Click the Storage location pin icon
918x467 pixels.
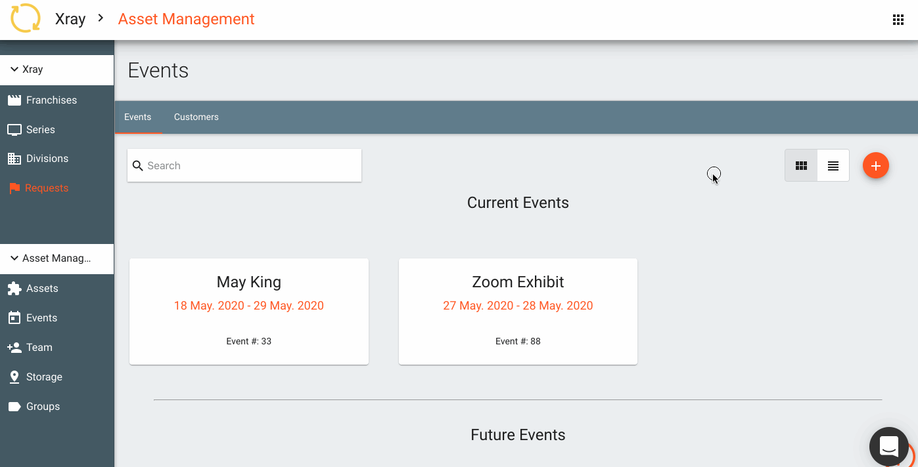(14, 377)
